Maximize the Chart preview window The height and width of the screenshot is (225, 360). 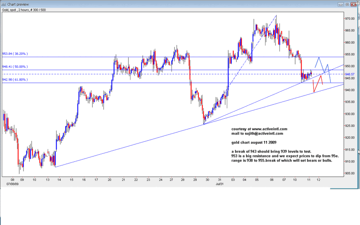tap(346, 4)
